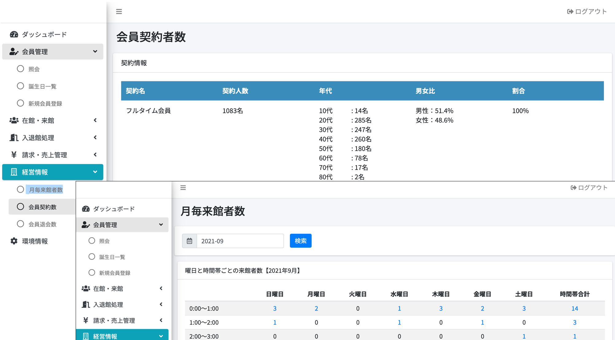Select 誕生日一覧 radio in lower sidebar
615x340 pixels.
(x=92, y=257)
